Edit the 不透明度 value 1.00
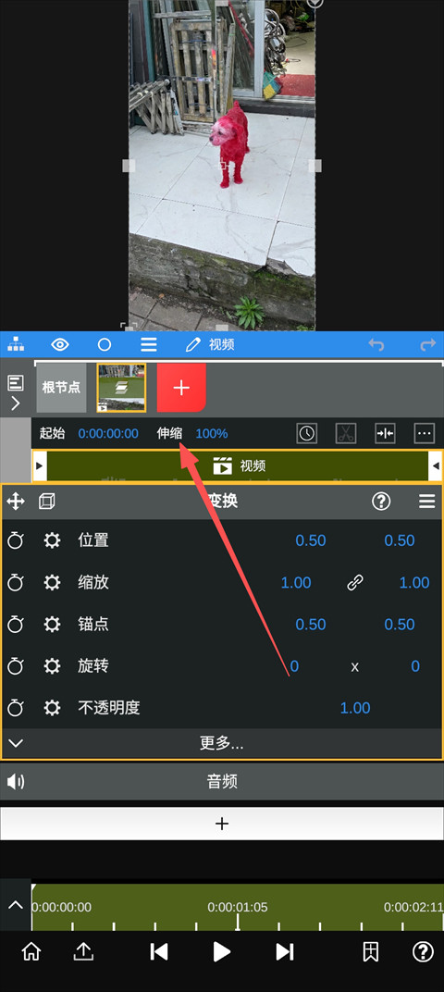 coord(355,708)
